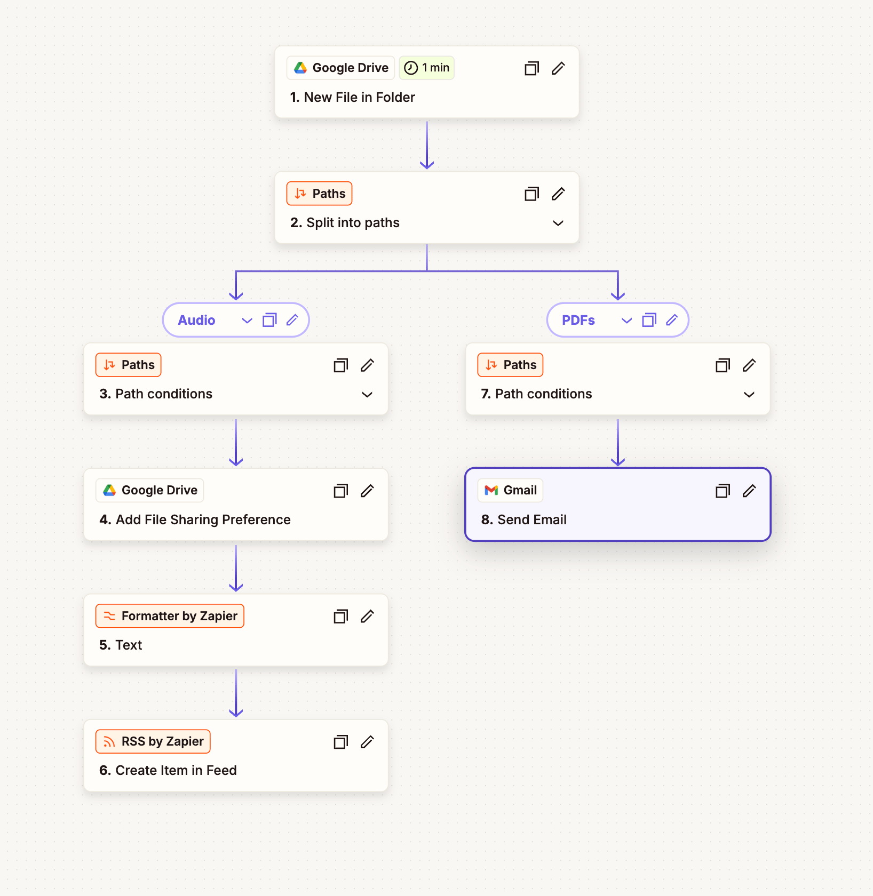Select the PDFs path label
This screenshot has height=896, width=873.
tap(578, 320)
